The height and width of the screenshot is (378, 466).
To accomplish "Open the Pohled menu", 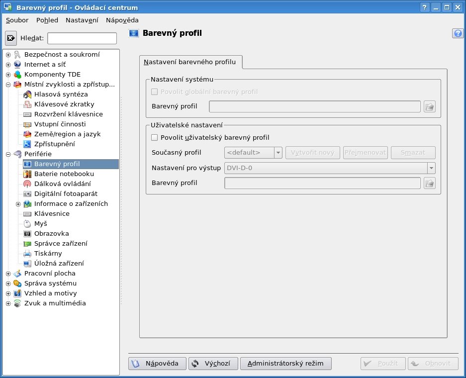I will coord(47,20).
